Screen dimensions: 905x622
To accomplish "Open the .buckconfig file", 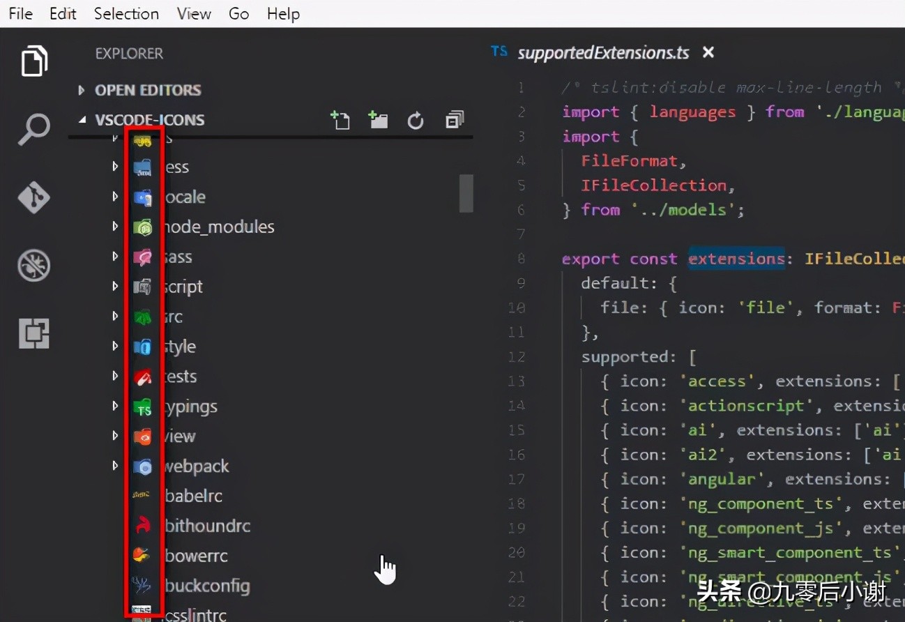I will tap(206, 586).
